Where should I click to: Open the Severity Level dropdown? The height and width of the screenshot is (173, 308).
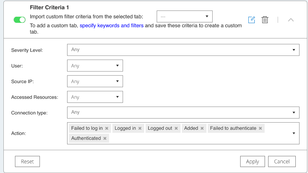pyautogui.click(x=183, y=50)
